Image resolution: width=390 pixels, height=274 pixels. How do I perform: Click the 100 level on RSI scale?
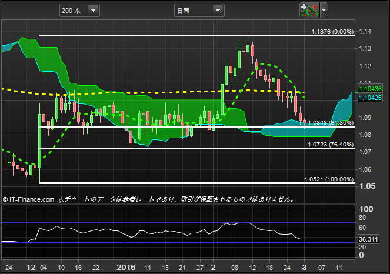(x=366, y=209)
